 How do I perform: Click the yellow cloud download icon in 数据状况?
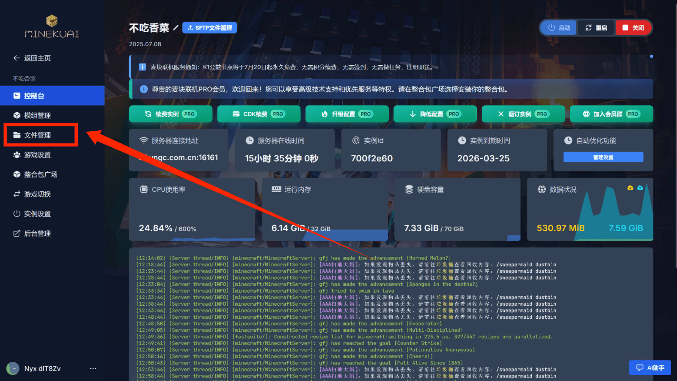[x=630, y=188]
